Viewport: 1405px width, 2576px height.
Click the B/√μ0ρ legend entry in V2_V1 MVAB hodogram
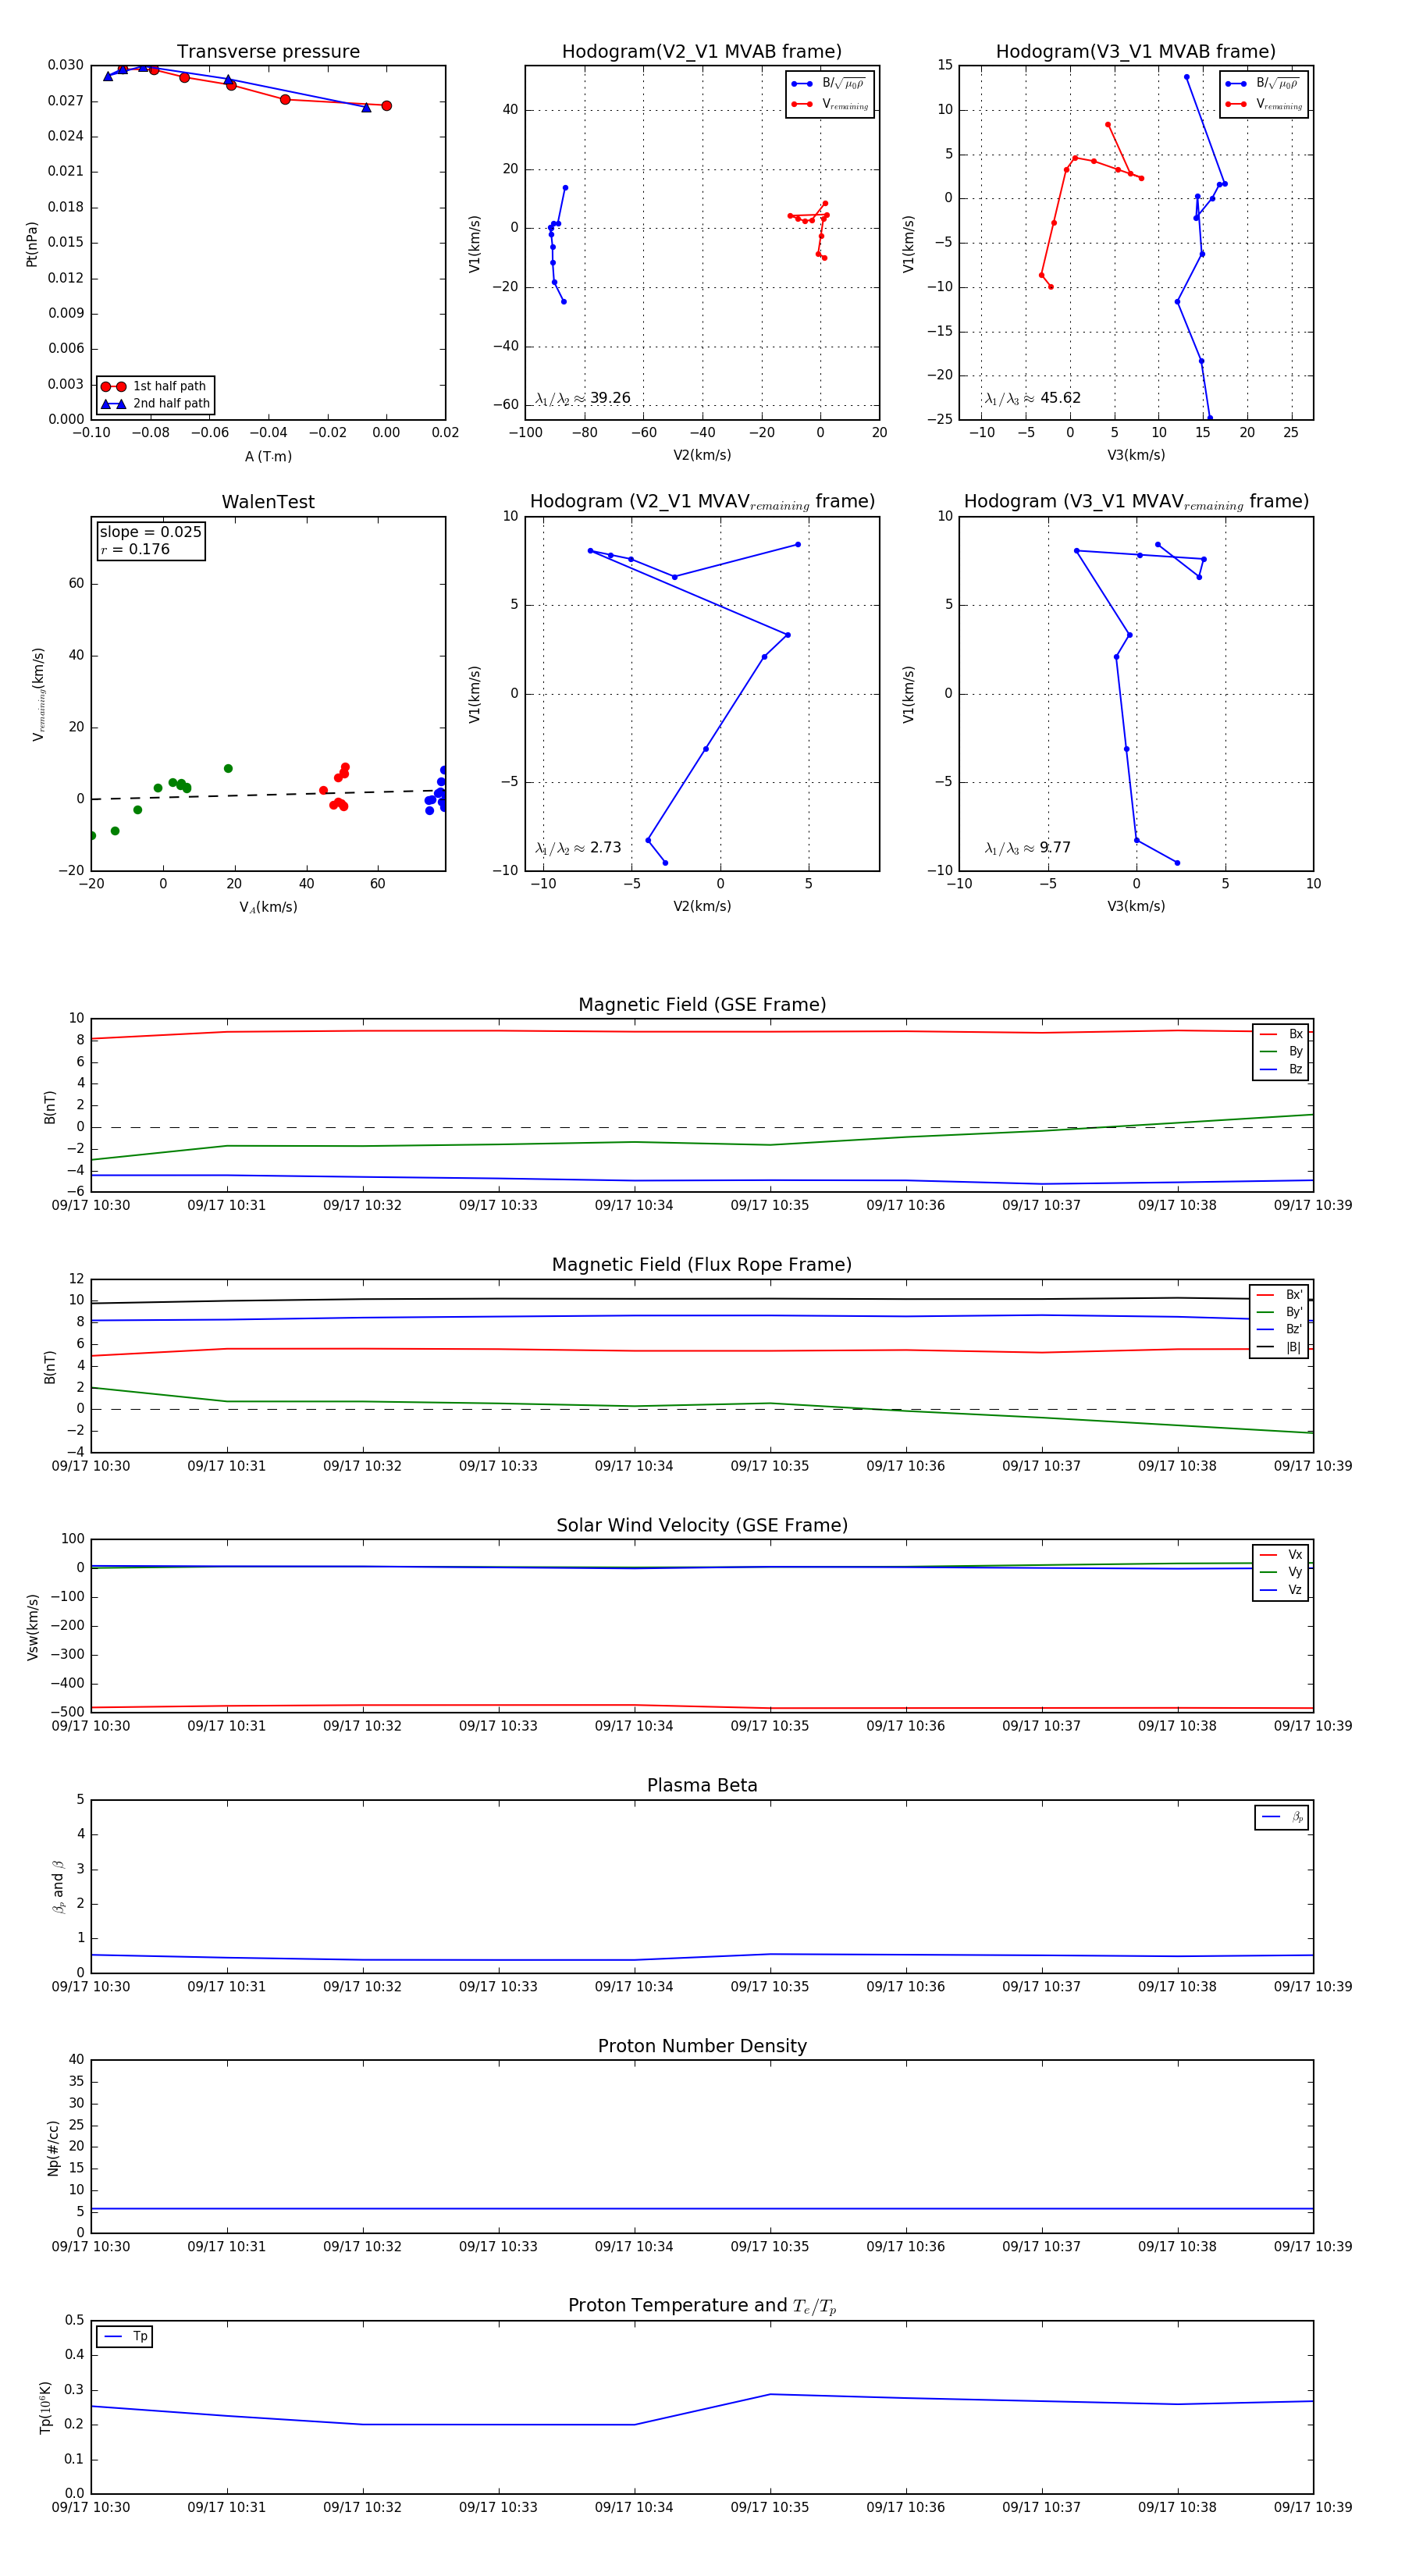point(830,84)
